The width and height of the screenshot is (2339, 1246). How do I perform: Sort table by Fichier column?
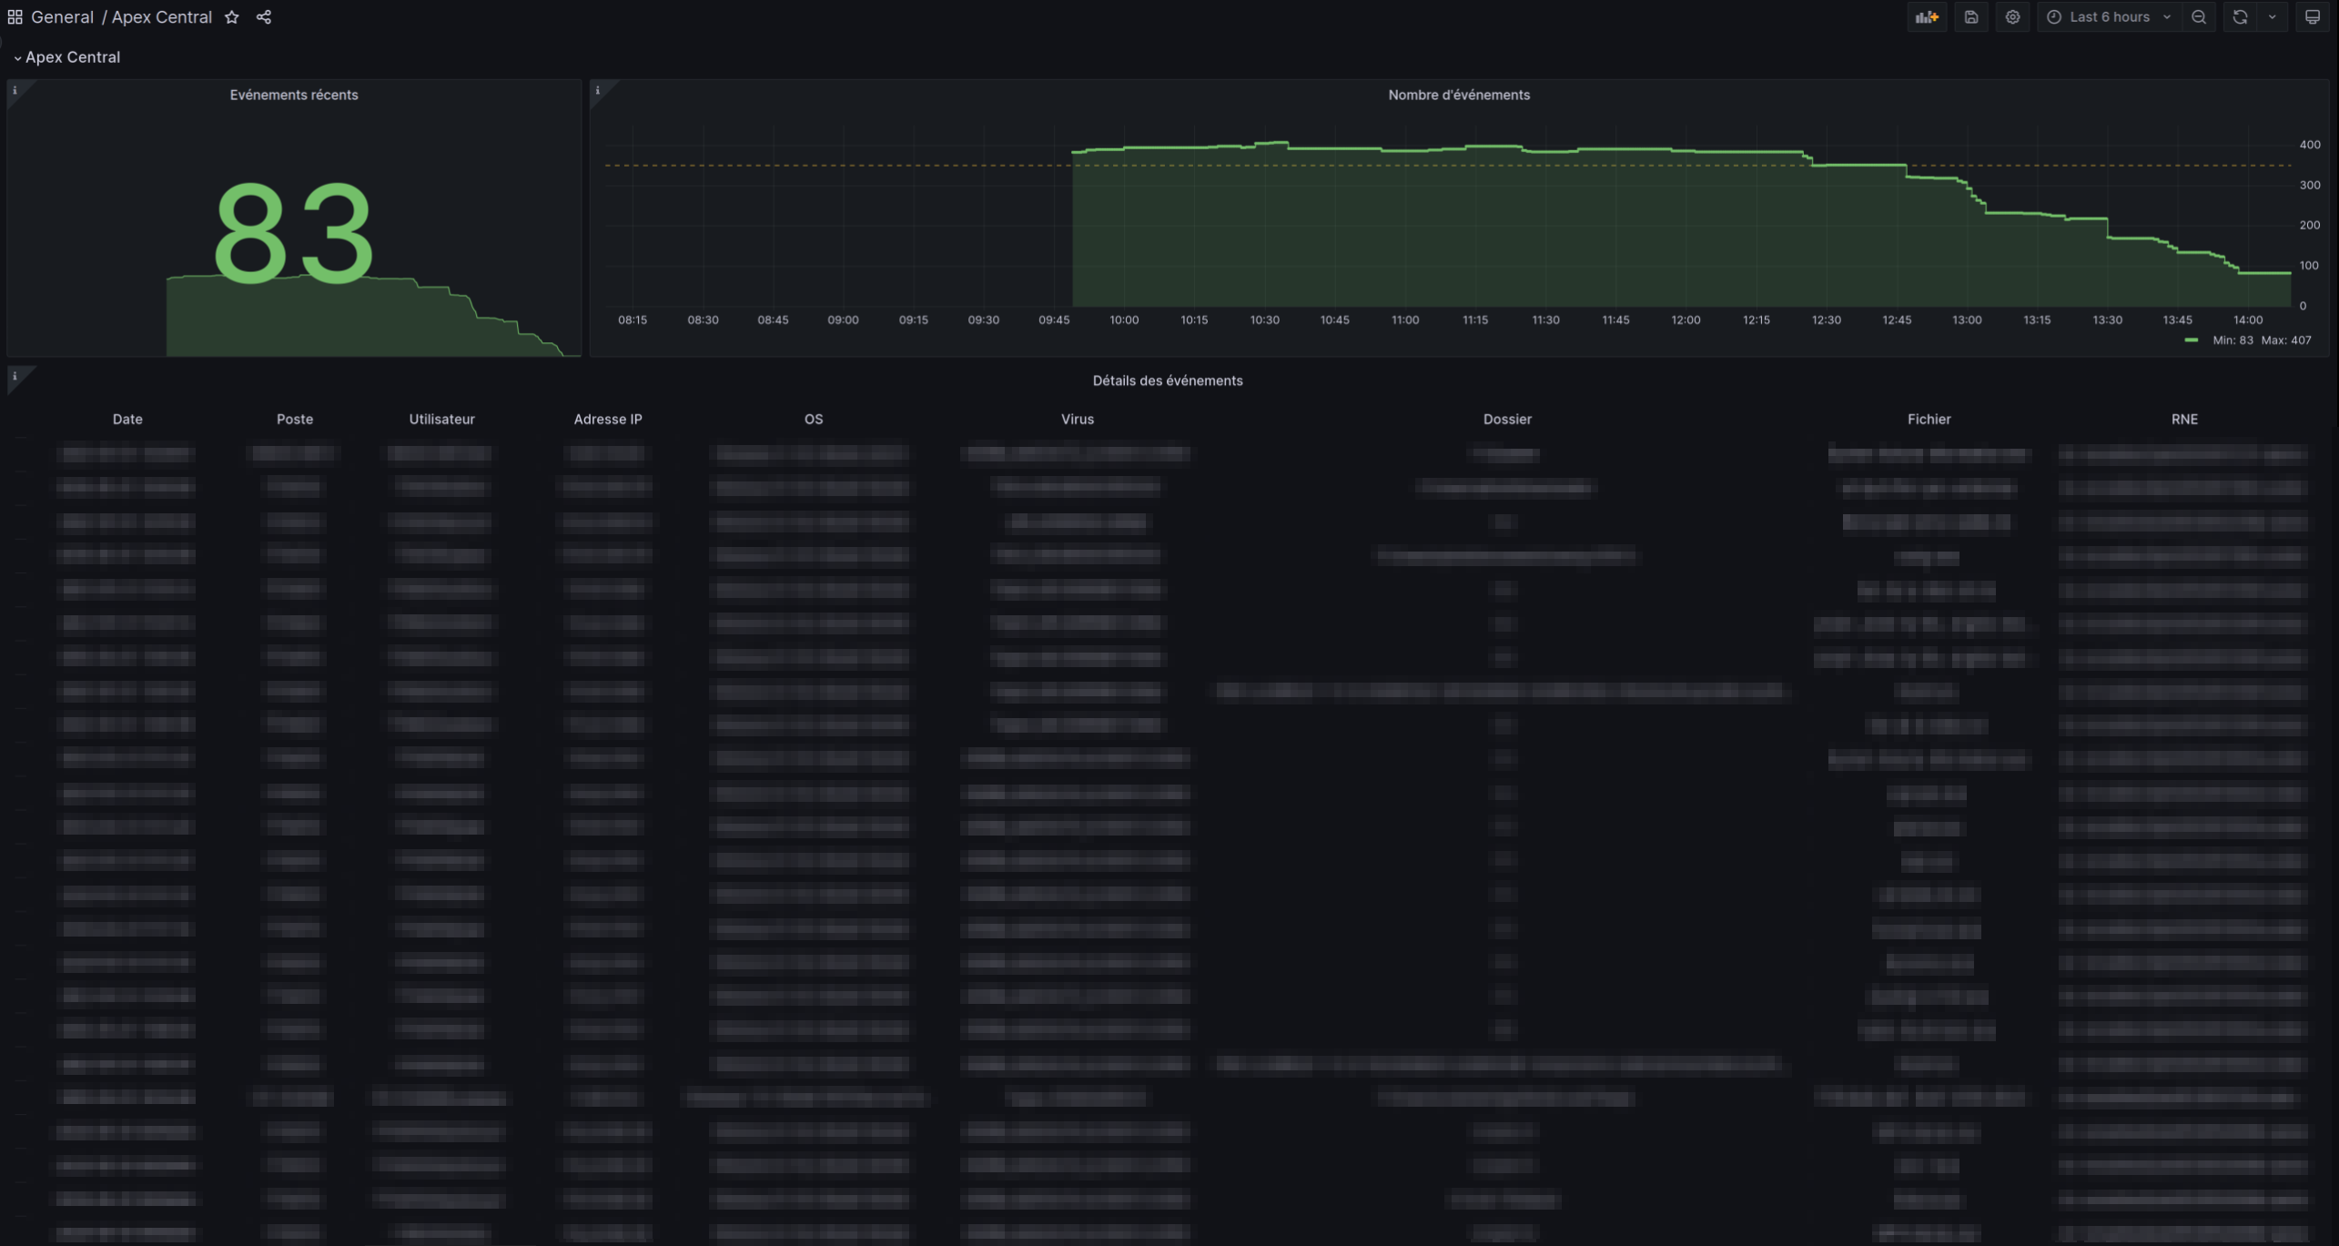click(1929, 419)
